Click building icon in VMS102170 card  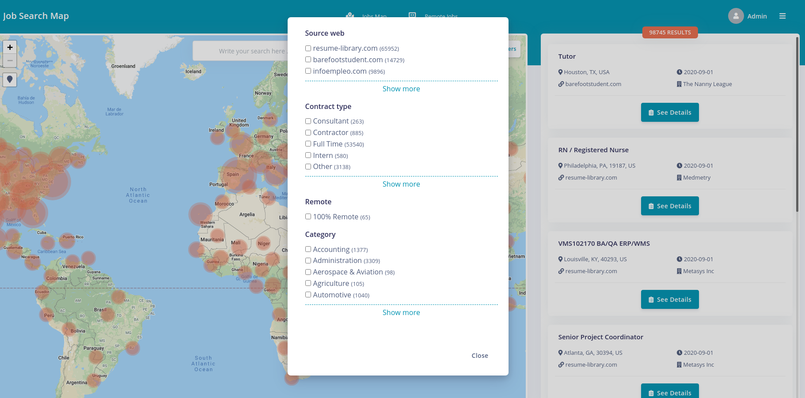[x=679, y=271]
